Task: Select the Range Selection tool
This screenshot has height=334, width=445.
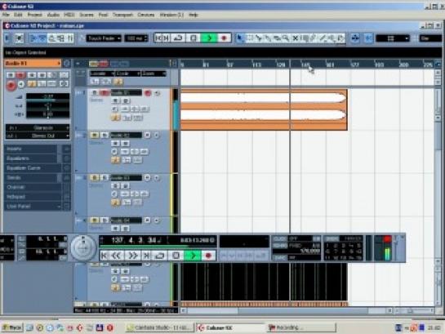Action: [250, 38]
